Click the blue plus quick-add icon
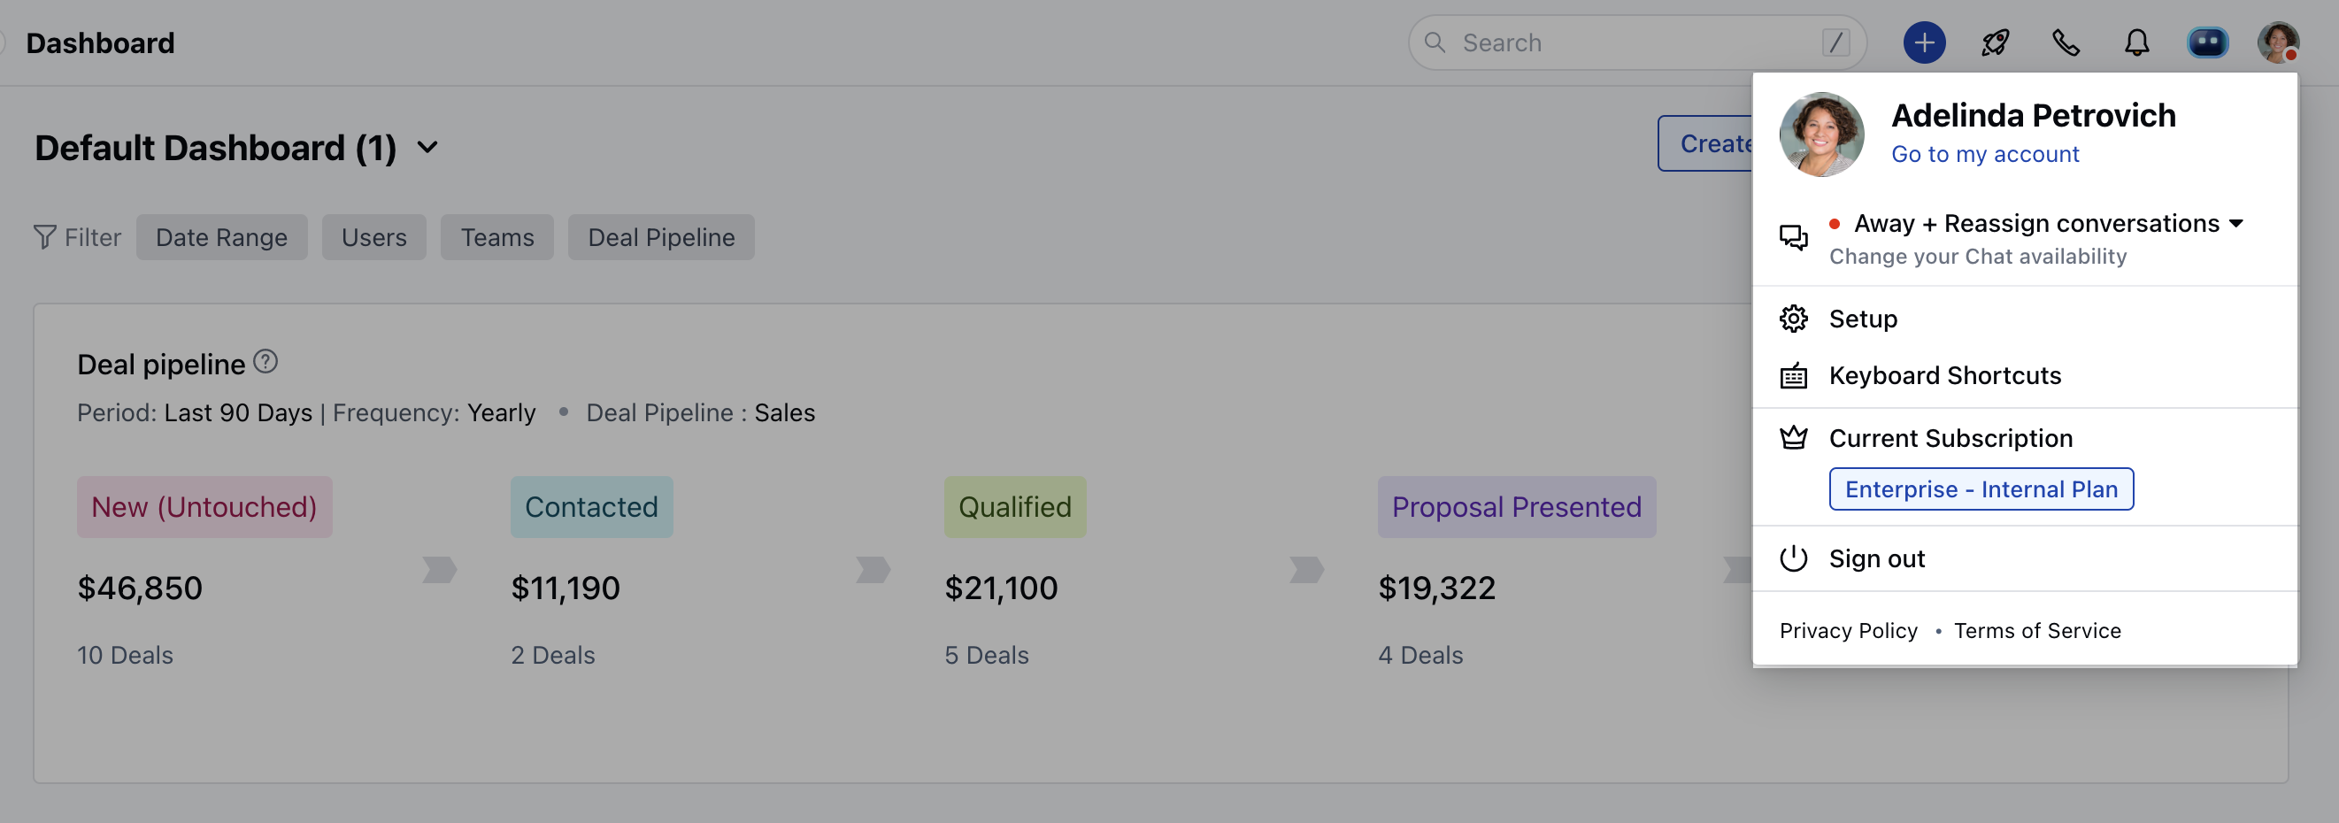 click(1923, 42)
